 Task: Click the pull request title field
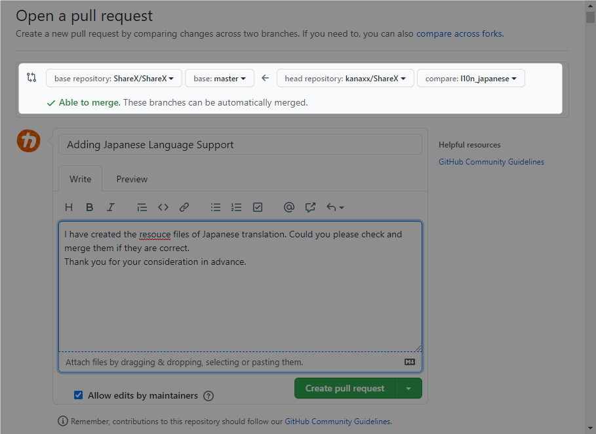pos(240,144)
